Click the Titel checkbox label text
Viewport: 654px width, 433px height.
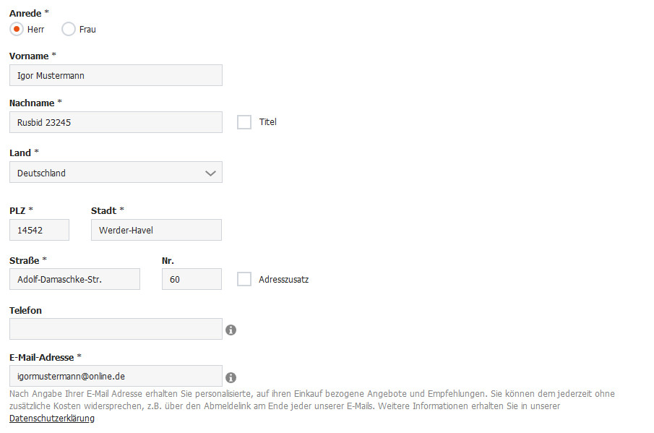(268, 122)
